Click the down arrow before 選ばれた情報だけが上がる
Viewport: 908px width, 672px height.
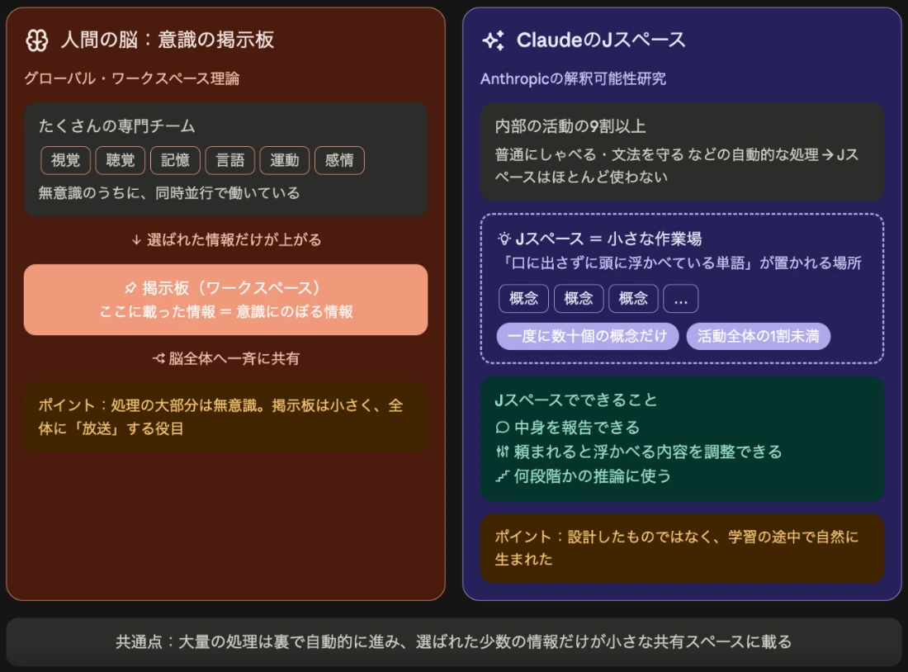[137, 240]
